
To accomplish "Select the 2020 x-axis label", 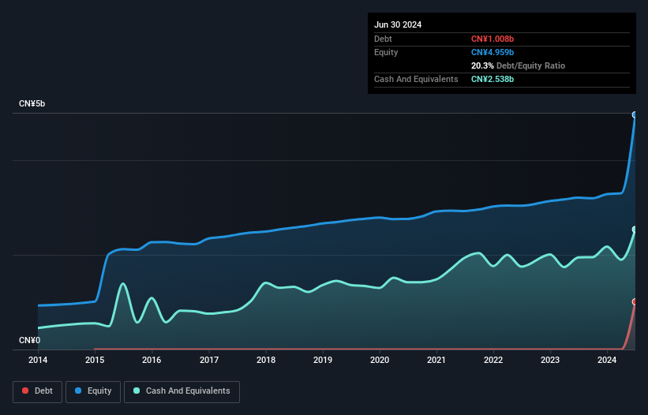I will click(380, 360).
